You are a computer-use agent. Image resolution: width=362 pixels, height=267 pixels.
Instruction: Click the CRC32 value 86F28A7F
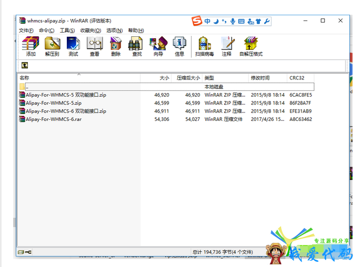coord(300,103)
